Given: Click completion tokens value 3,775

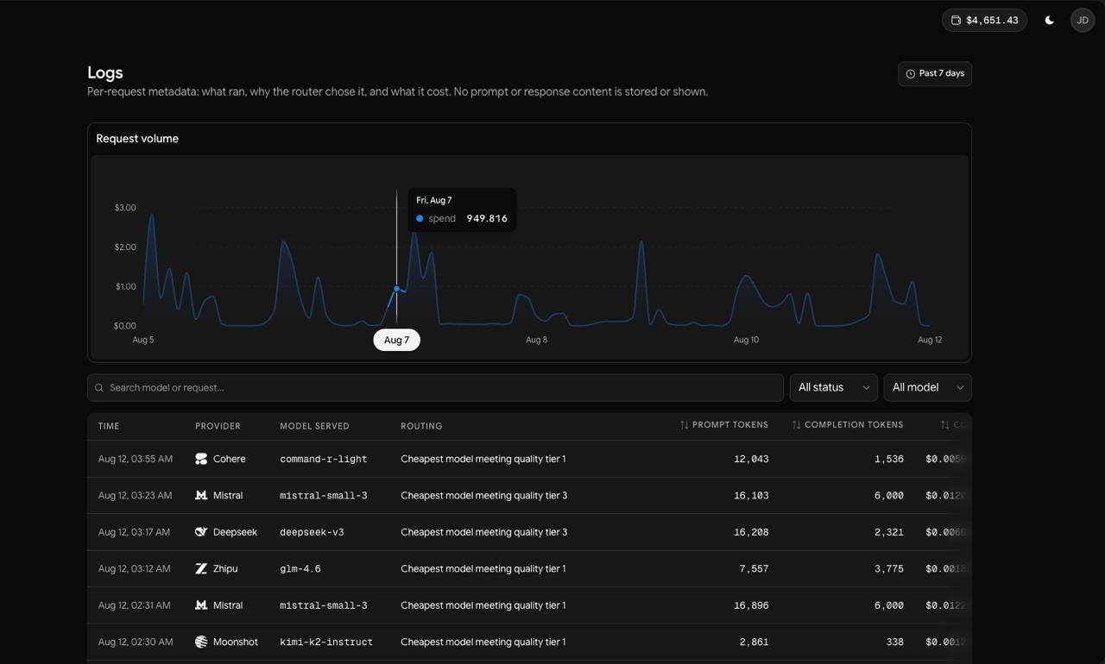Looking at the screenshot, I should 889,568.
